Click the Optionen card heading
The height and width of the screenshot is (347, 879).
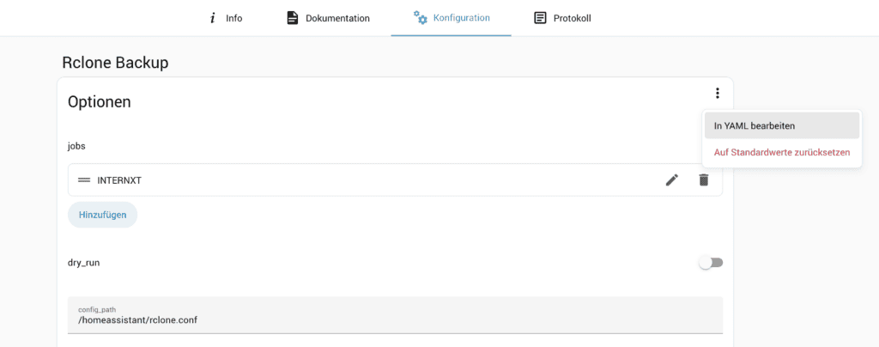[x=100, y=101]
